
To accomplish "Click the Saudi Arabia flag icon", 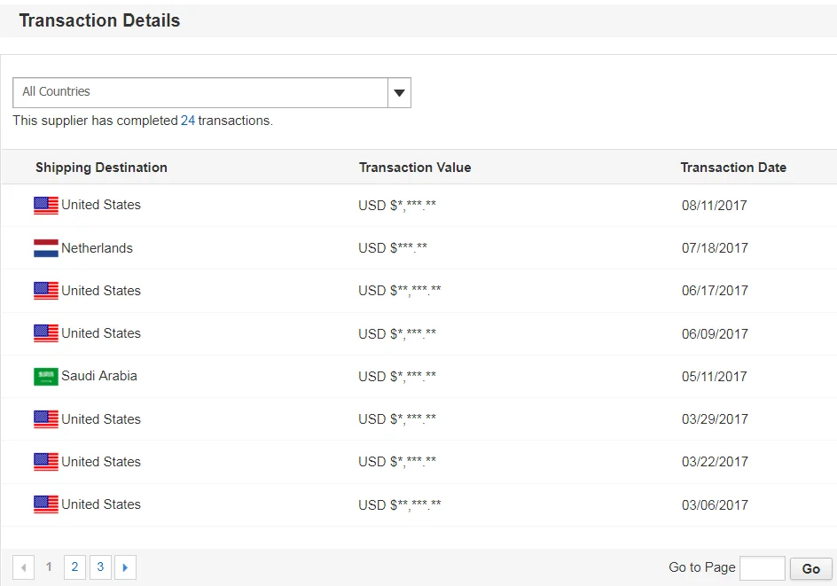I will pyautogui.click(x=46, y=376).
